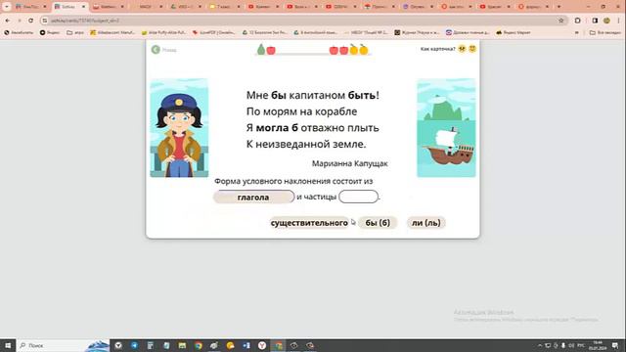Rate the card with the happy emoji
Image resolution: width=626 pixels, height=352 pixels.
tap(472, 49)
